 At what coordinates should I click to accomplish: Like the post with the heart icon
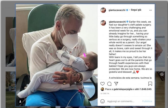coord(102,84)
